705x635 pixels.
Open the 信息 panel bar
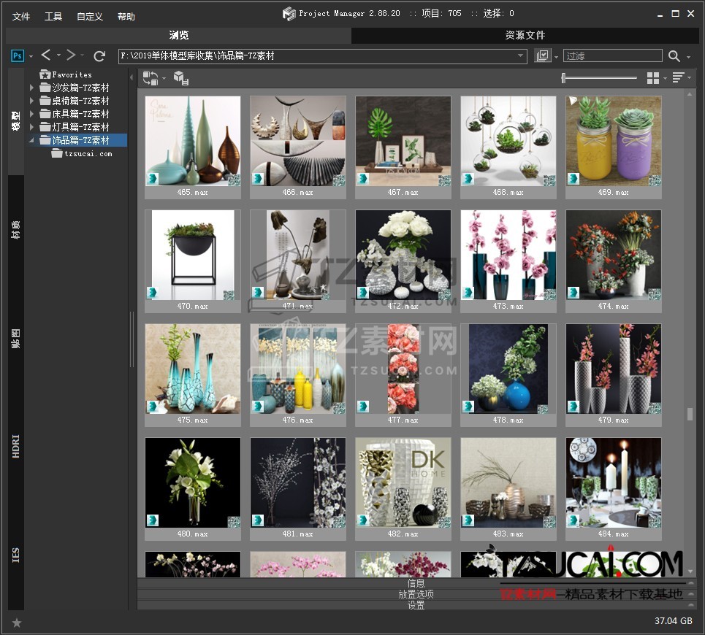(x=416, y=583)
